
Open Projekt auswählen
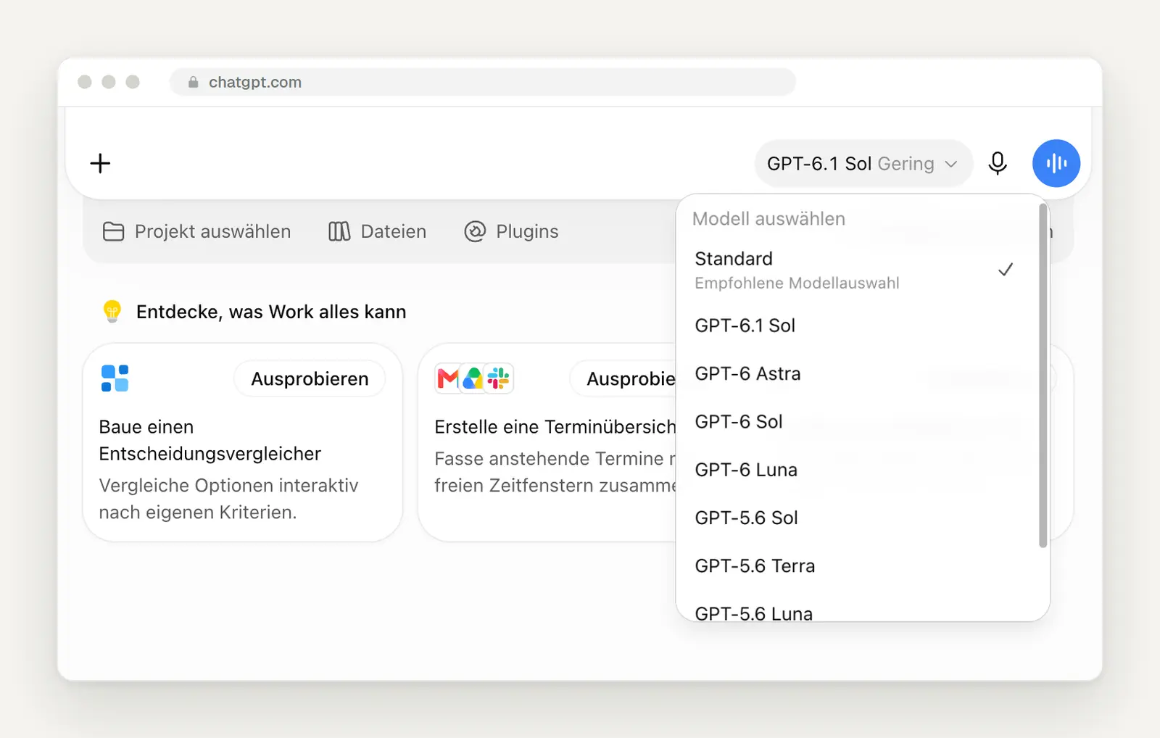[196, 231]
